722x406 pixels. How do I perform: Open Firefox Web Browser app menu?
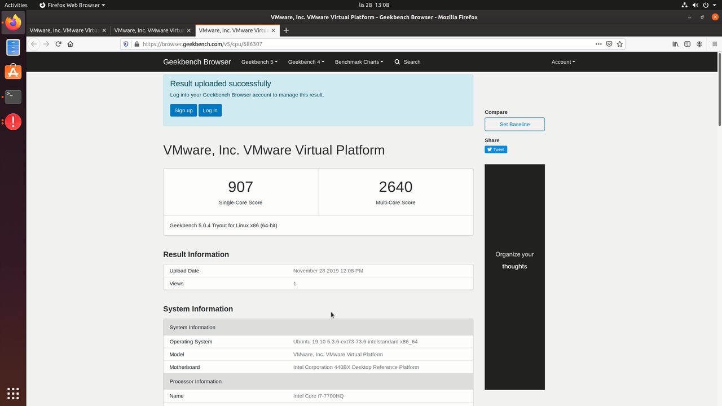coord(72,5)
